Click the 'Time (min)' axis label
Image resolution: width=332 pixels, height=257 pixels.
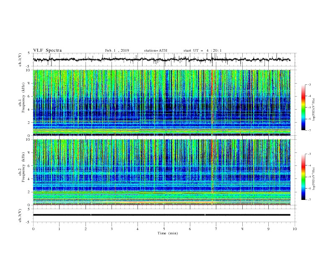pos(168,233)
